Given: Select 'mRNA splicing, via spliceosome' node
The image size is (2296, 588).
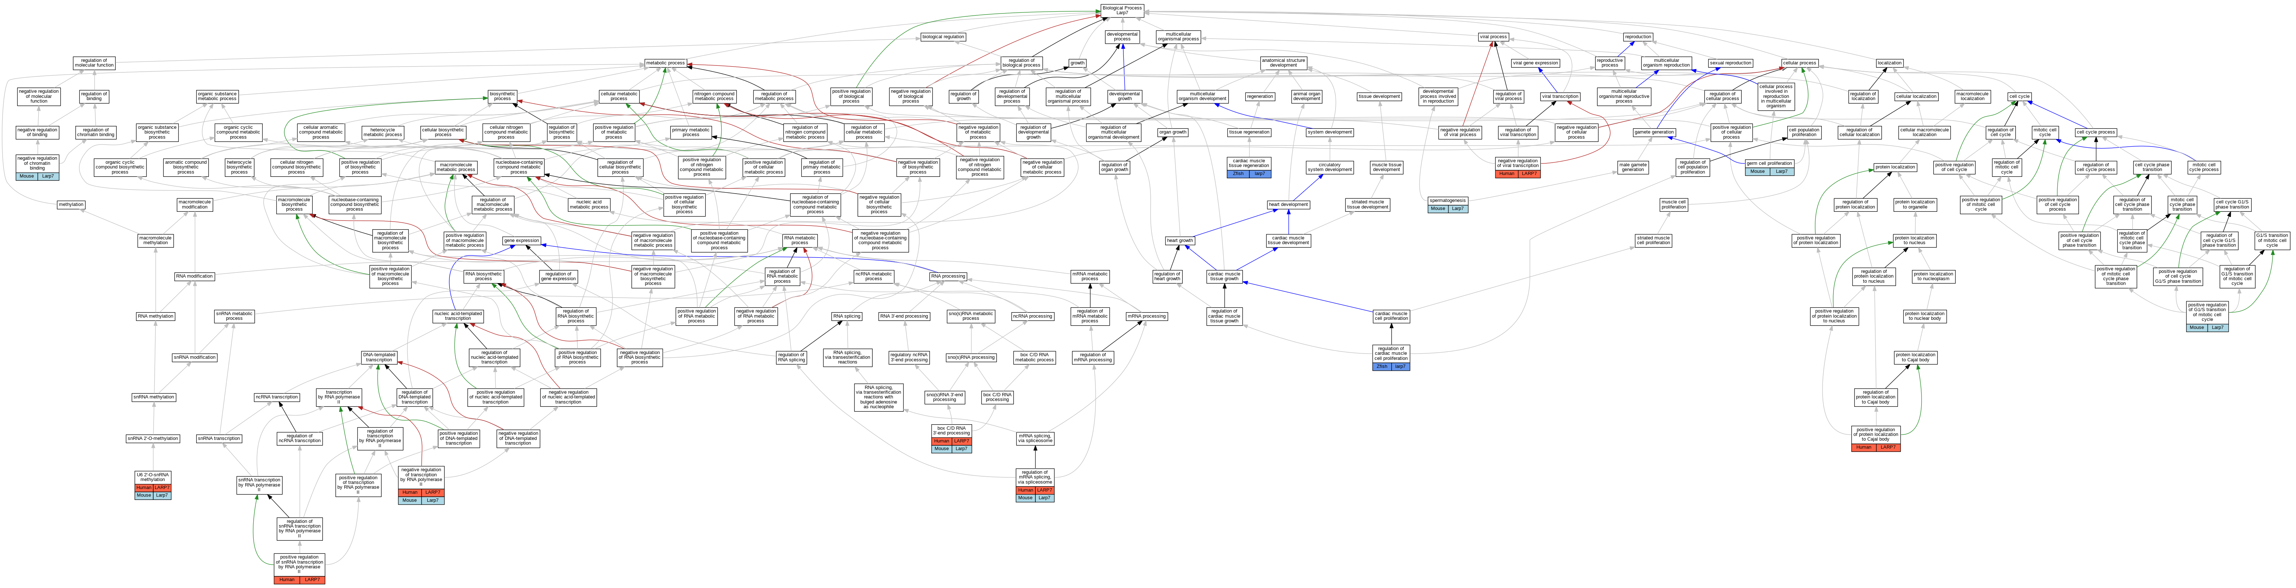Looking at the screenshot, I should 1035,438.
